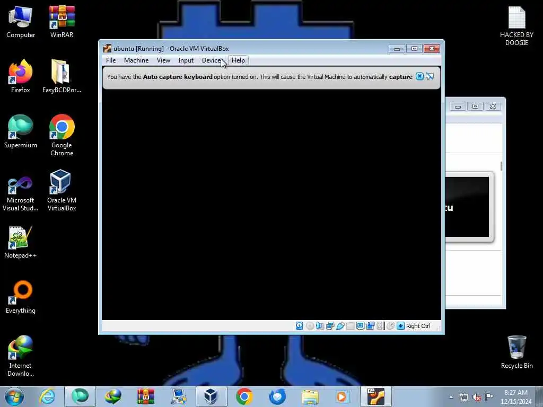Select the Computer desktop icon
The image size is (543, 407).
click(x=21, y=22)
